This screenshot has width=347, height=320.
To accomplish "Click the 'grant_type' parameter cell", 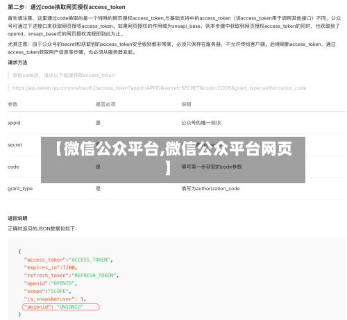I will 20,189.
